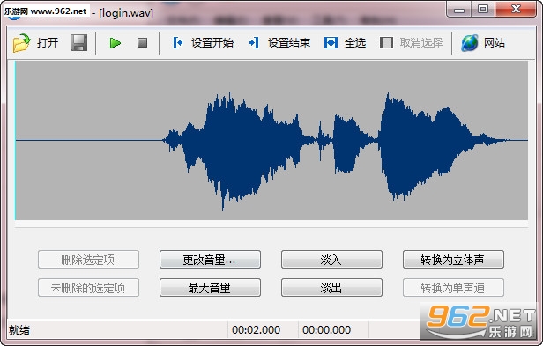Click the 取消选择 label
The image size is (543, 346).
coord(421,43)
